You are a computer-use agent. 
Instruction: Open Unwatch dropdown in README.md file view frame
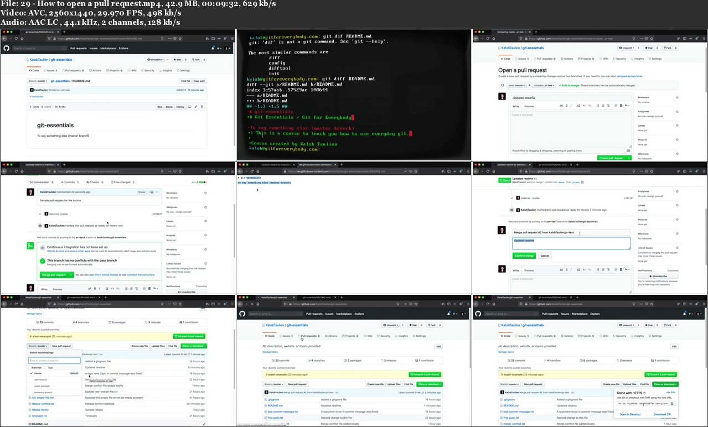click(154, 59)
